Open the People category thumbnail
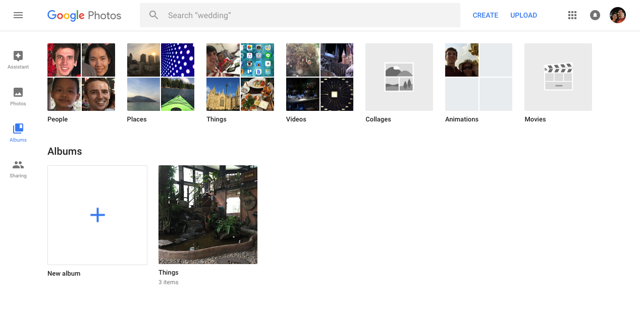This screenshot has height=318, width=640. (x=81, y=77)
